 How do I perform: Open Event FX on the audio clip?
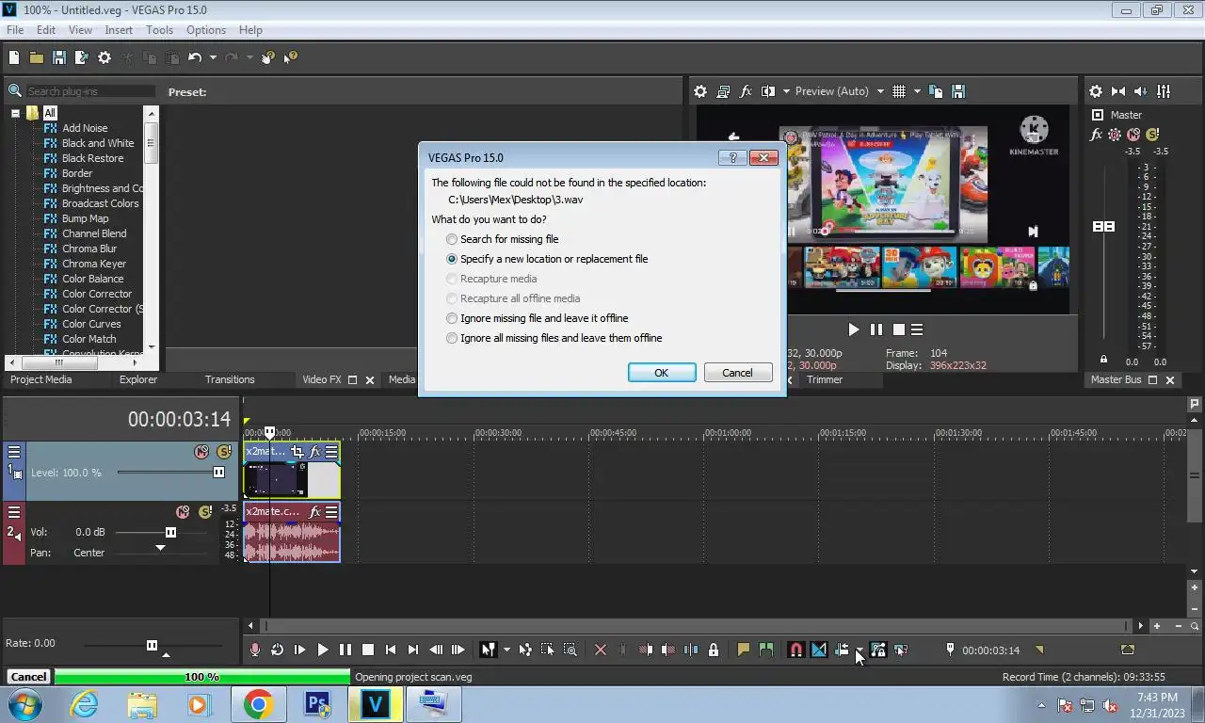[x=314, y=512]
